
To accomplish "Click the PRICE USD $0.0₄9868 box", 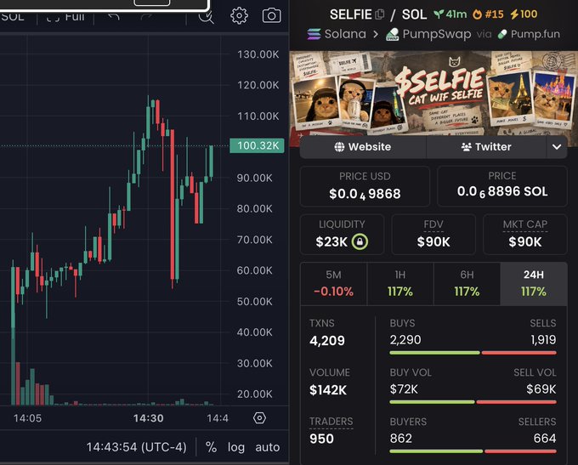I will click(365, 186).
